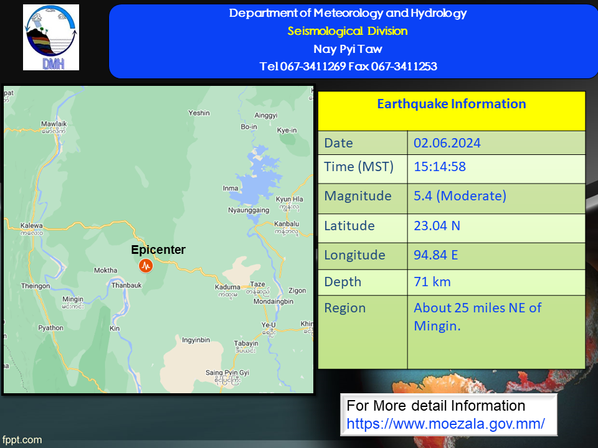
Task: Click the Kin label on the map
Action: point(115,329)
